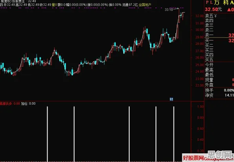Click the 现量 volume label

[209, 80]
